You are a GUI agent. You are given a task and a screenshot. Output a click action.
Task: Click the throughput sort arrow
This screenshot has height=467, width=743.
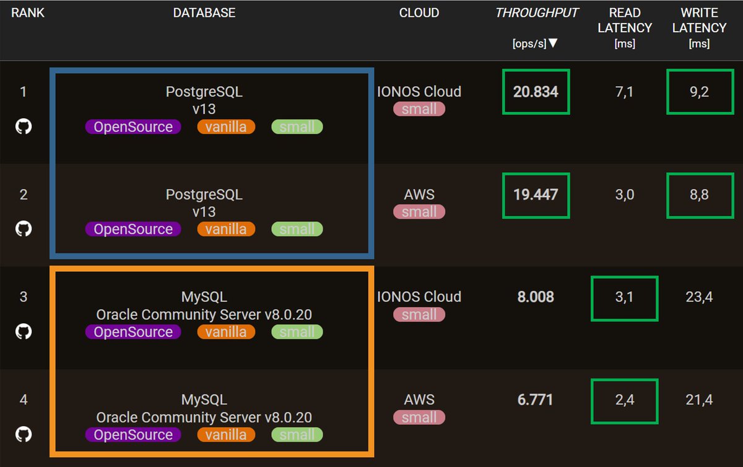click(x=554, y=43)
